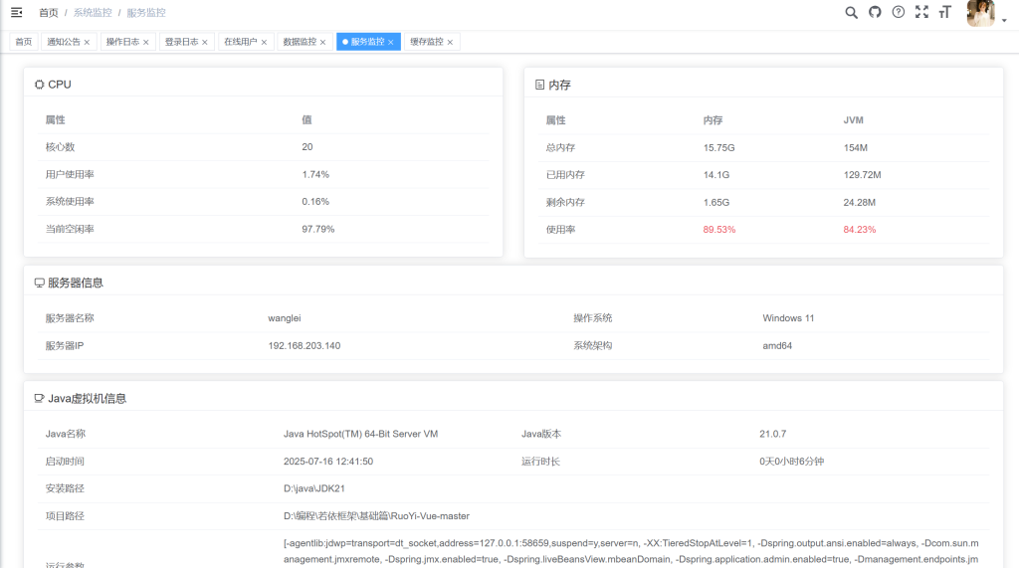Click the layout font-size icon
Image resolution: width=1019 pixels, height=568 pixels.
(945, 12)
